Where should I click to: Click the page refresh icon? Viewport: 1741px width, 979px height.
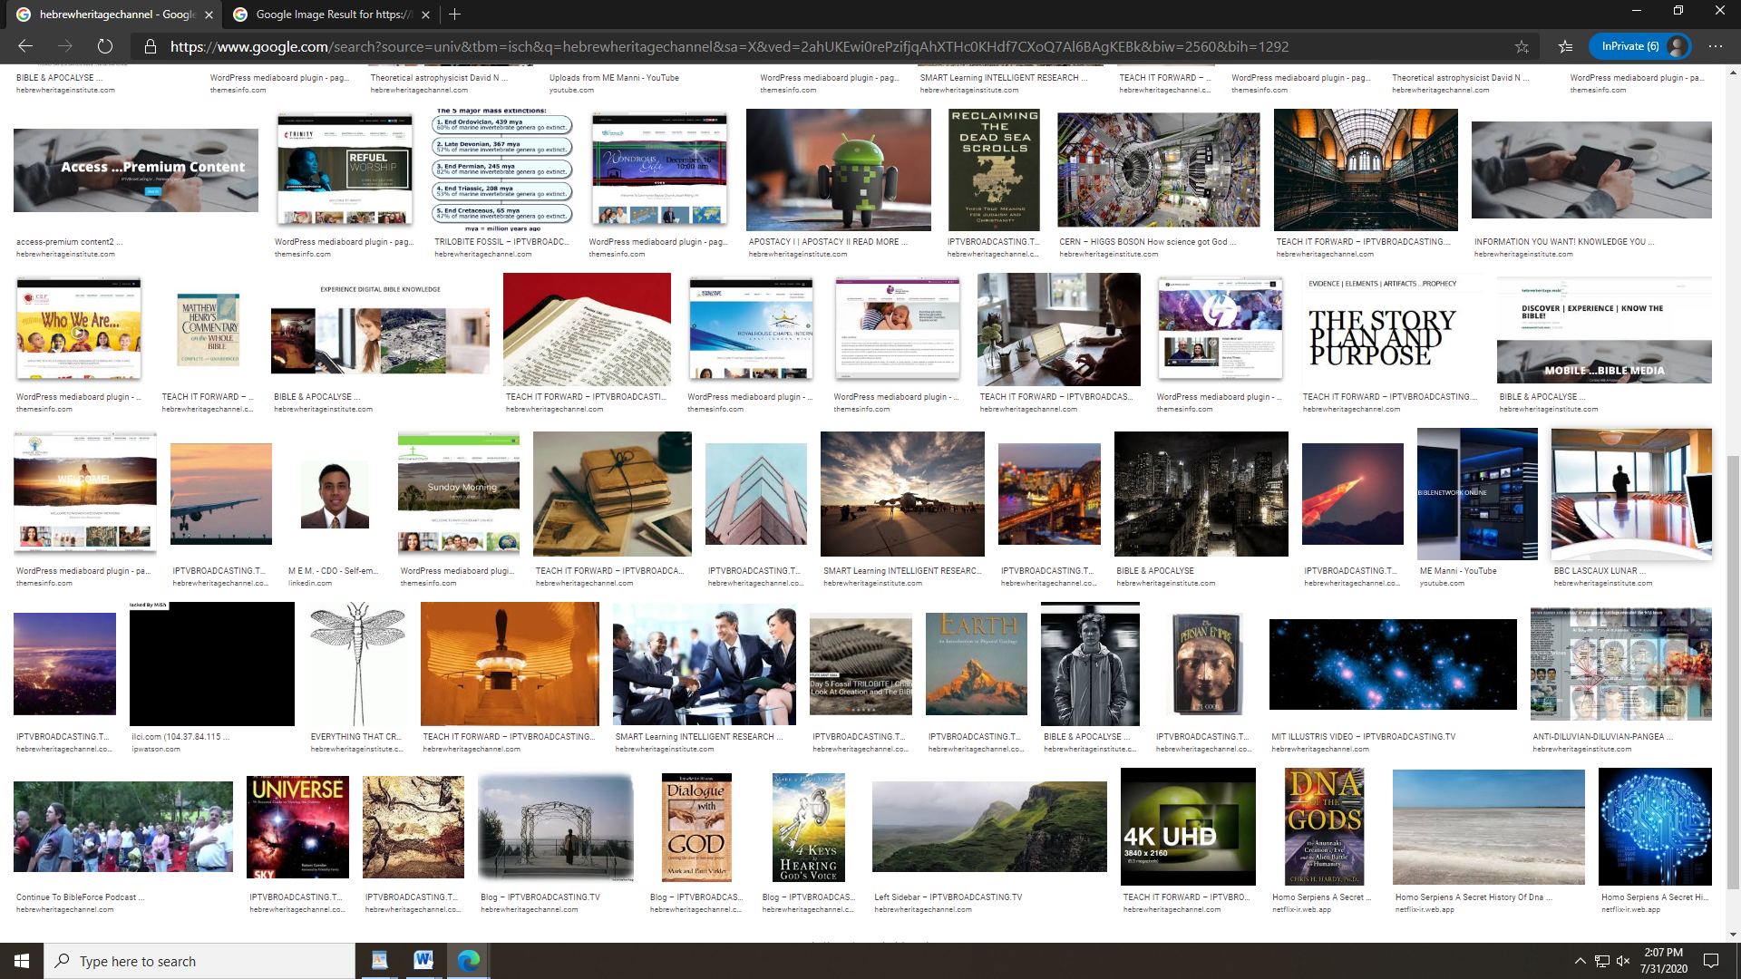(x=105, y=46)
